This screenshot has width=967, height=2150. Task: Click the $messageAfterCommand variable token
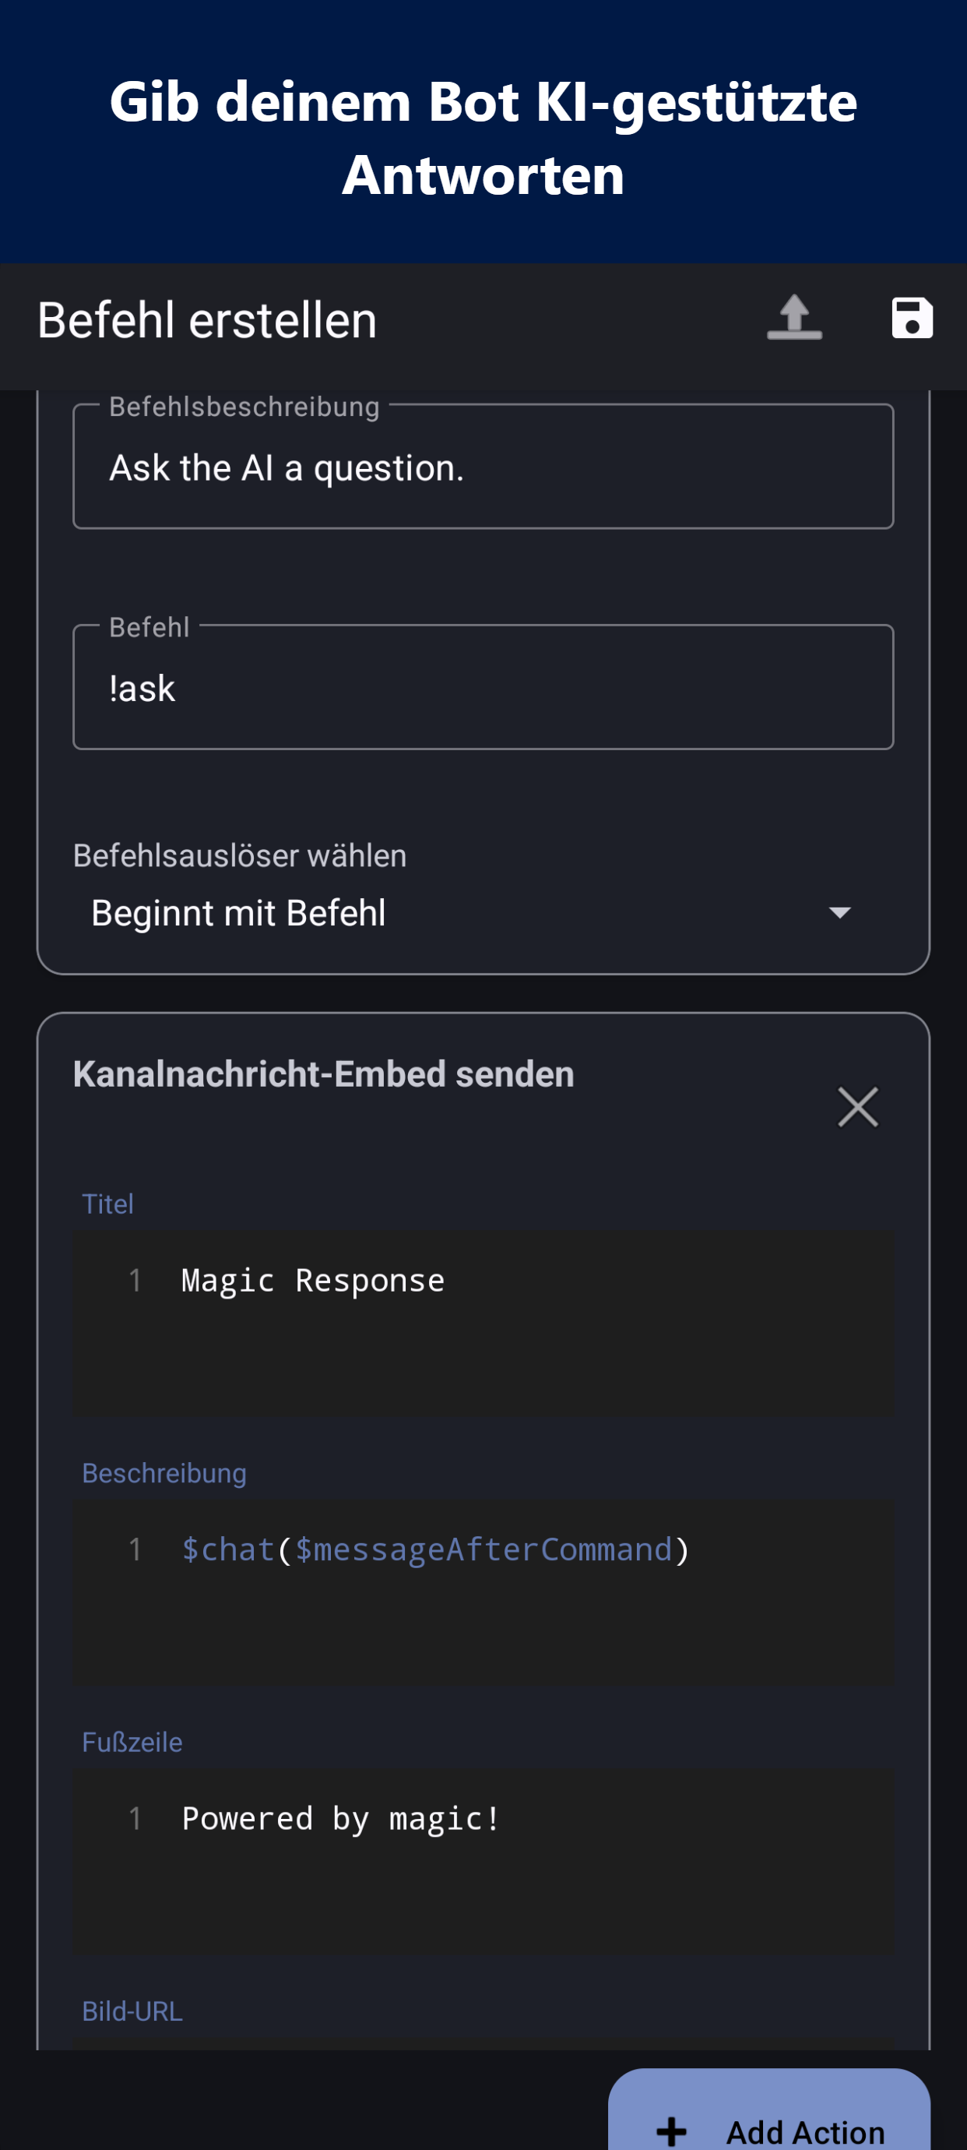pos(483,1550)
